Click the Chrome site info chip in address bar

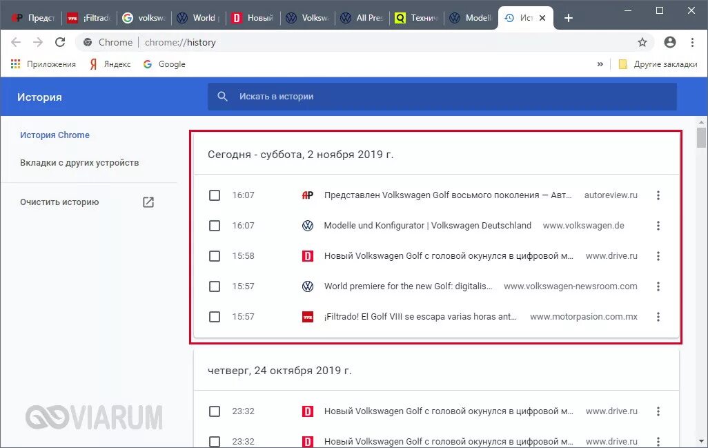coord(108,42)
